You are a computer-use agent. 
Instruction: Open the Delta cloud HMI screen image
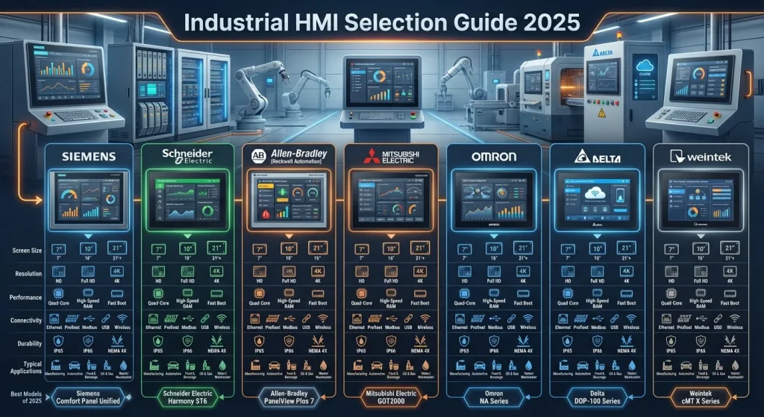coord(598,200)
